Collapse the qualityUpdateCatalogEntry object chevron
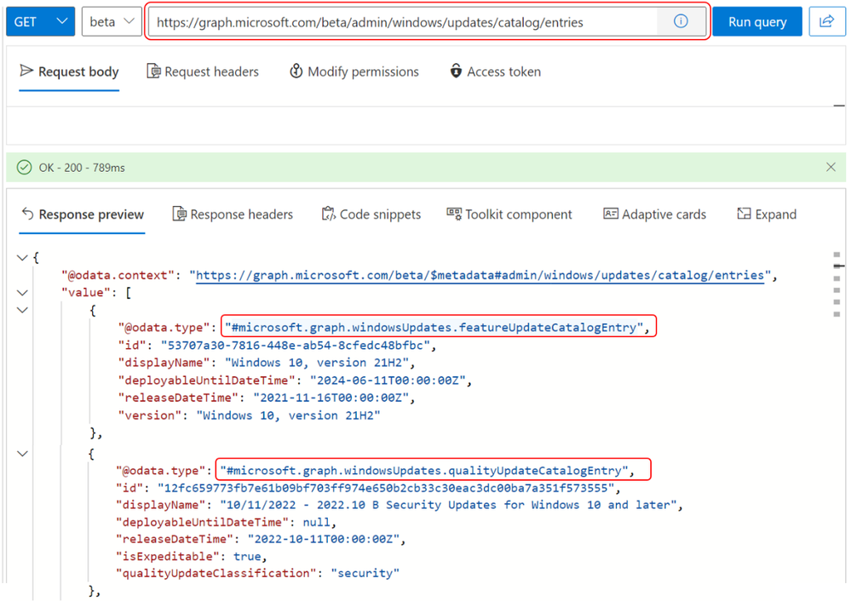The height and width of the screenshot is (607, 851). point(22,454)
